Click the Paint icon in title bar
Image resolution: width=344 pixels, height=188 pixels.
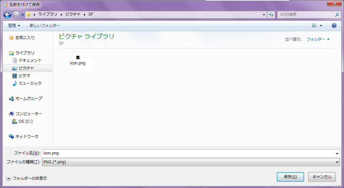click(5, 5)
